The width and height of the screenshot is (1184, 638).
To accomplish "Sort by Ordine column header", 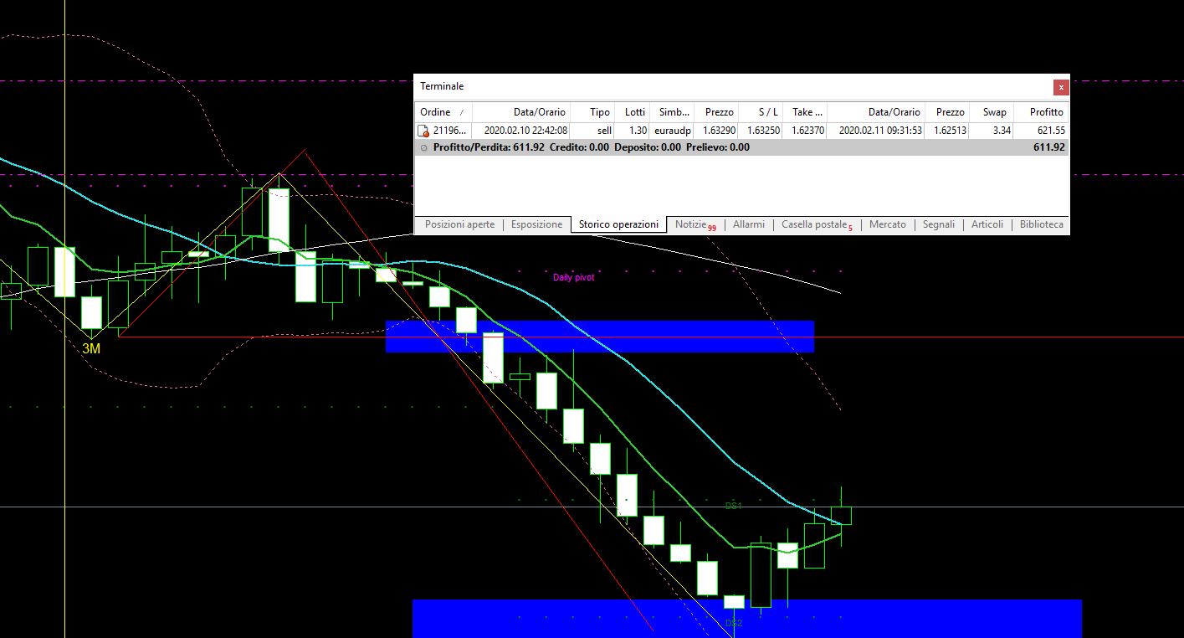I will 443,112.
